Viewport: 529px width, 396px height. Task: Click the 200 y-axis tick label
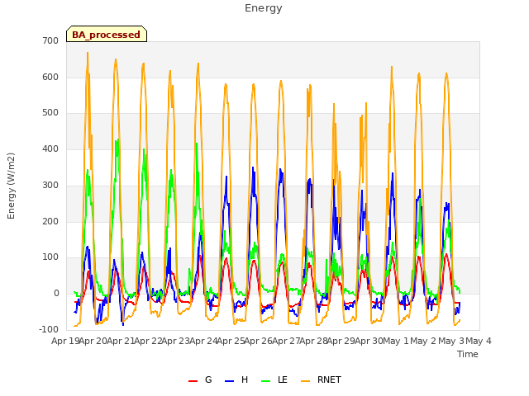tap(50, 221)
